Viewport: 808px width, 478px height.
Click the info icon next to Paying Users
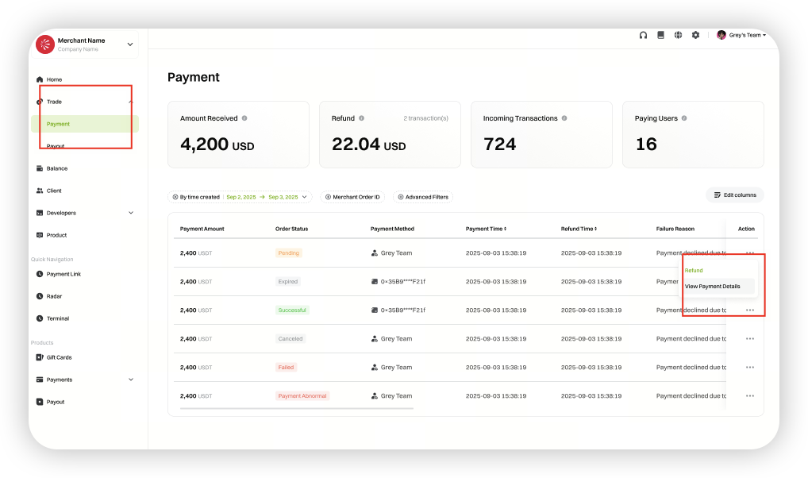684,118
